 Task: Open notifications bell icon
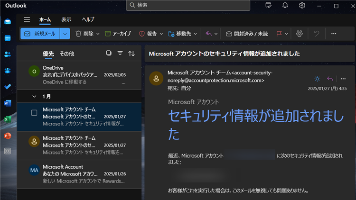point(285,6)
